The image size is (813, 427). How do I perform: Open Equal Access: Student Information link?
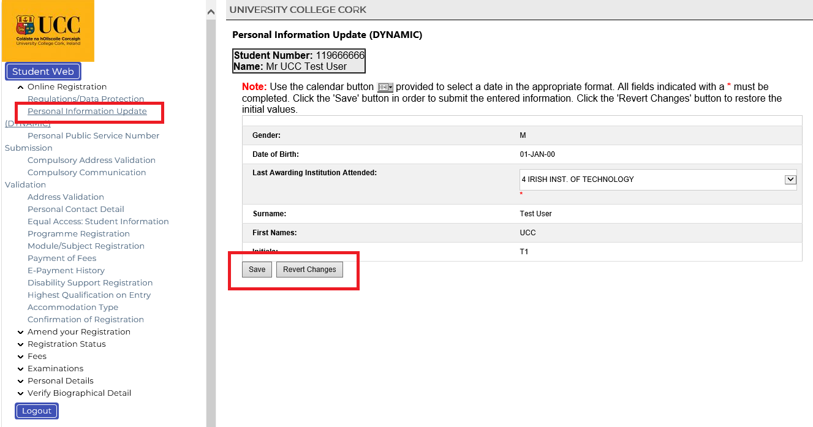98,222
